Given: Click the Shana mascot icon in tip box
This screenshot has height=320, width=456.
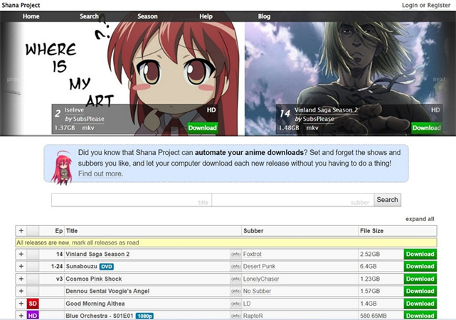Looking at the screenshot, I should tap(62, 167).
